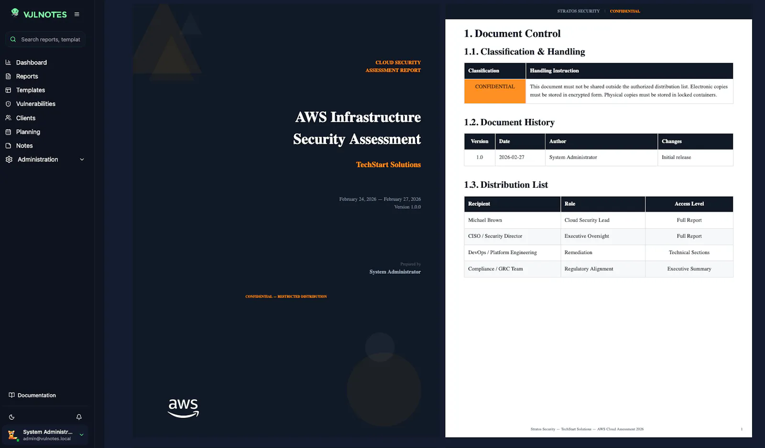
Task: Click the 'Cloud Security Lead' role cell
Action: tap(602, 220)
